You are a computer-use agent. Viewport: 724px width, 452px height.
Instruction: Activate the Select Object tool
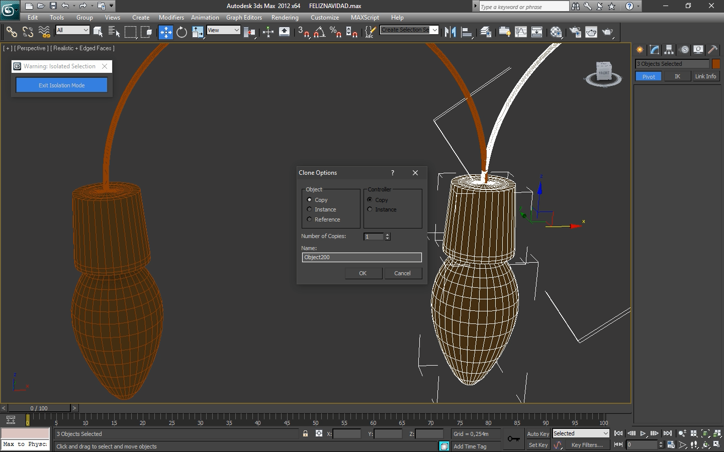[x=98, y=32]
